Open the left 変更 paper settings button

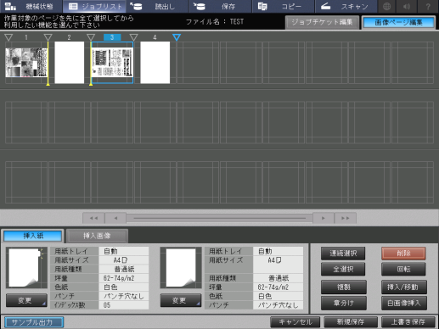26,300
